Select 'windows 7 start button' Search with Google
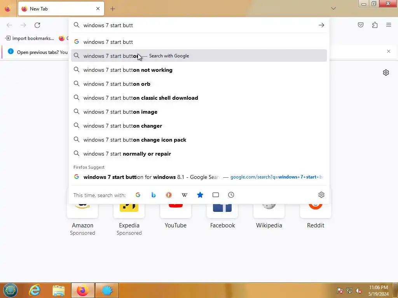This screenshot has width=398, height=298. pyautogui.click(x=199, y=56)
